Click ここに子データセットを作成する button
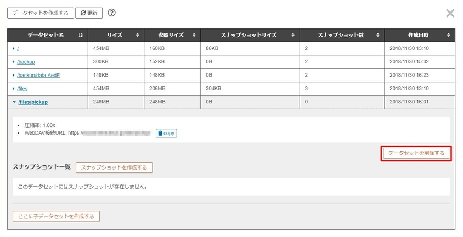The height and width of the screenshot is (237, 463). point(56,216)
